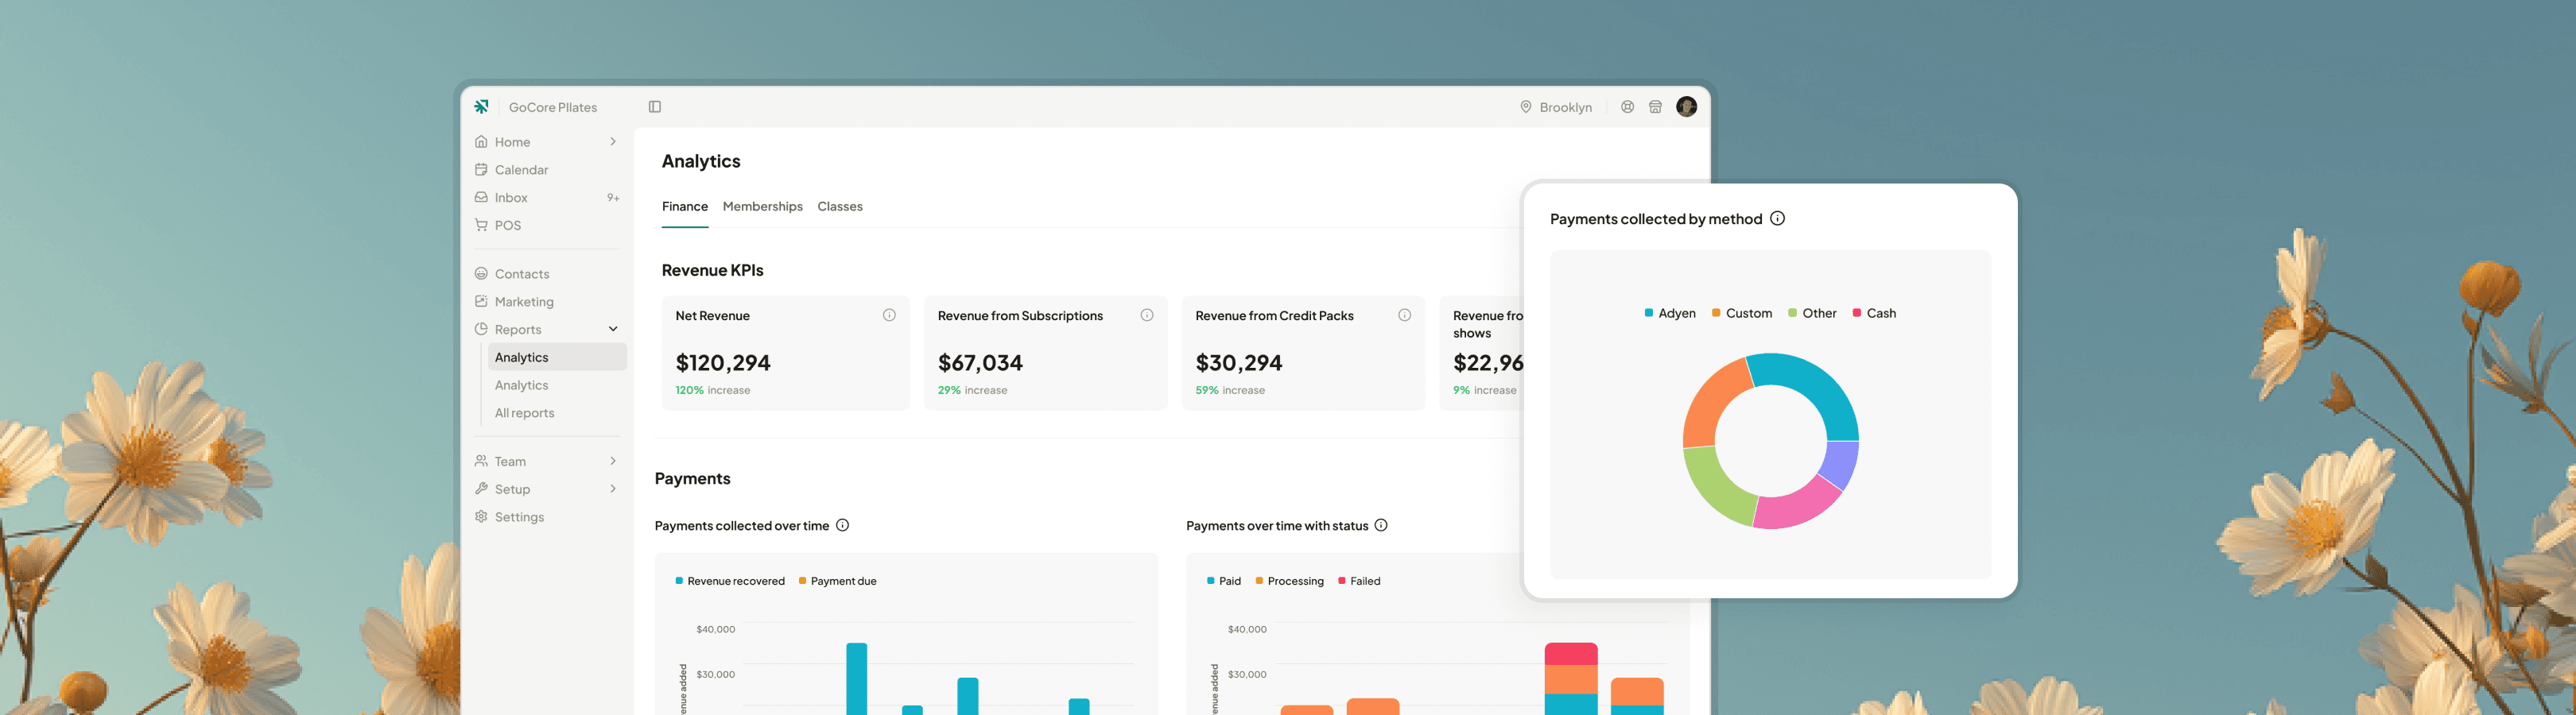Toggle Cash series in donut legend

1874,314
